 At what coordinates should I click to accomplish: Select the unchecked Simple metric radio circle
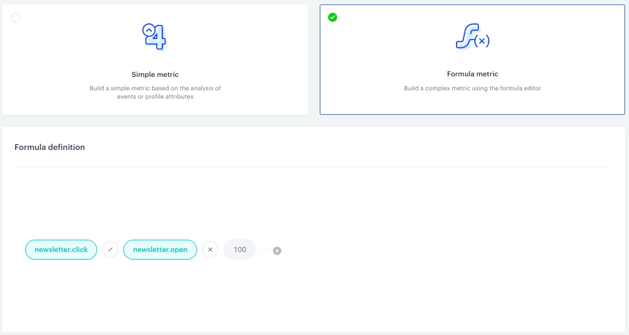(x=16, y=18)
